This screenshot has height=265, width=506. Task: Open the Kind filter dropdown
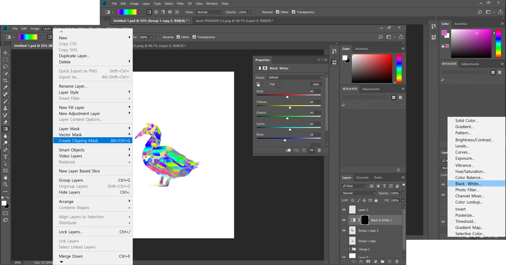[x=354, y=186]
